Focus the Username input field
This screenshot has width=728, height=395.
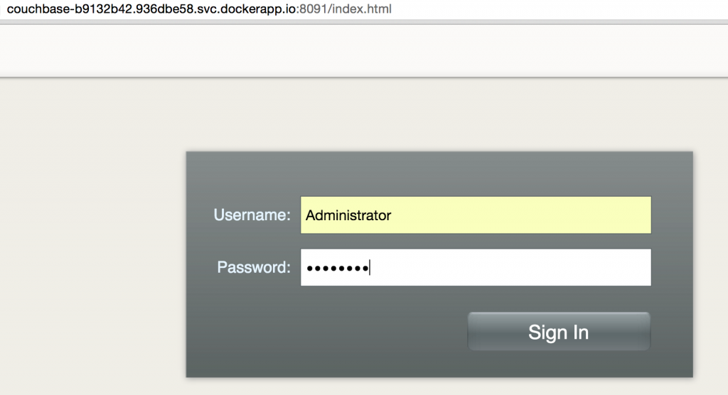point(476,215)
